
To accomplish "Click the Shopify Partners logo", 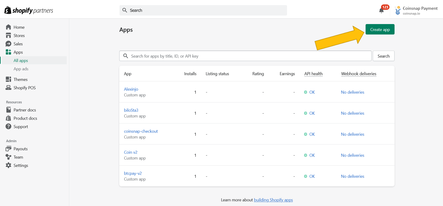I will coord(29,10).
